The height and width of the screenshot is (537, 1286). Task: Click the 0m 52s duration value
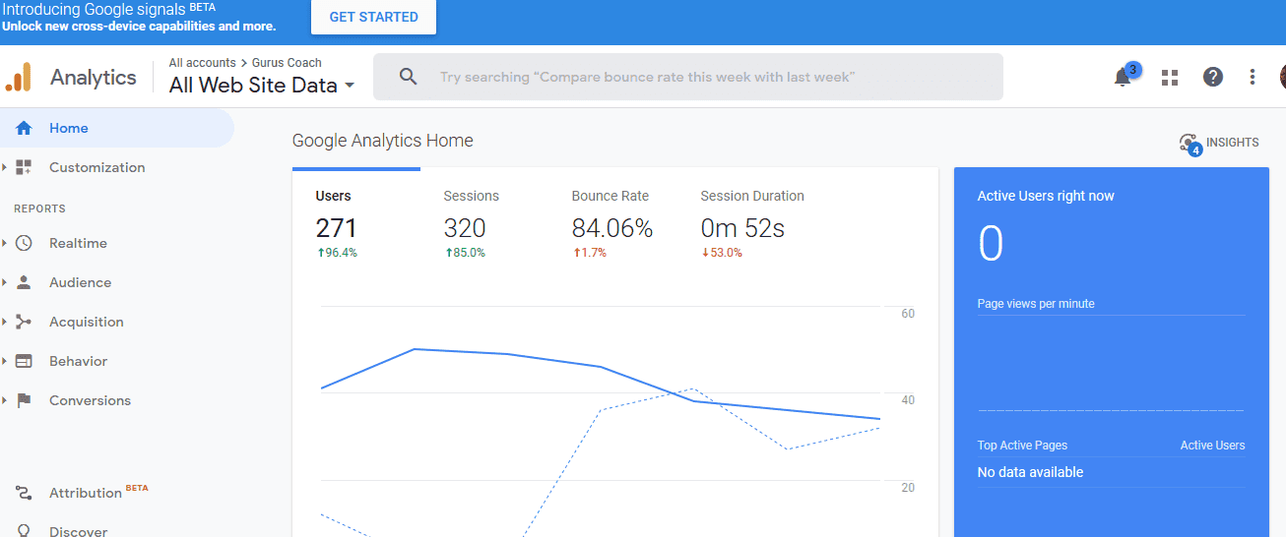742,228
